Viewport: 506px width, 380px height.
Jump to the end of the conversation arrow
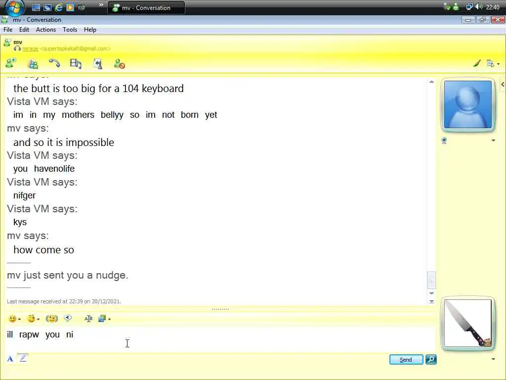[x=431, y=301]
